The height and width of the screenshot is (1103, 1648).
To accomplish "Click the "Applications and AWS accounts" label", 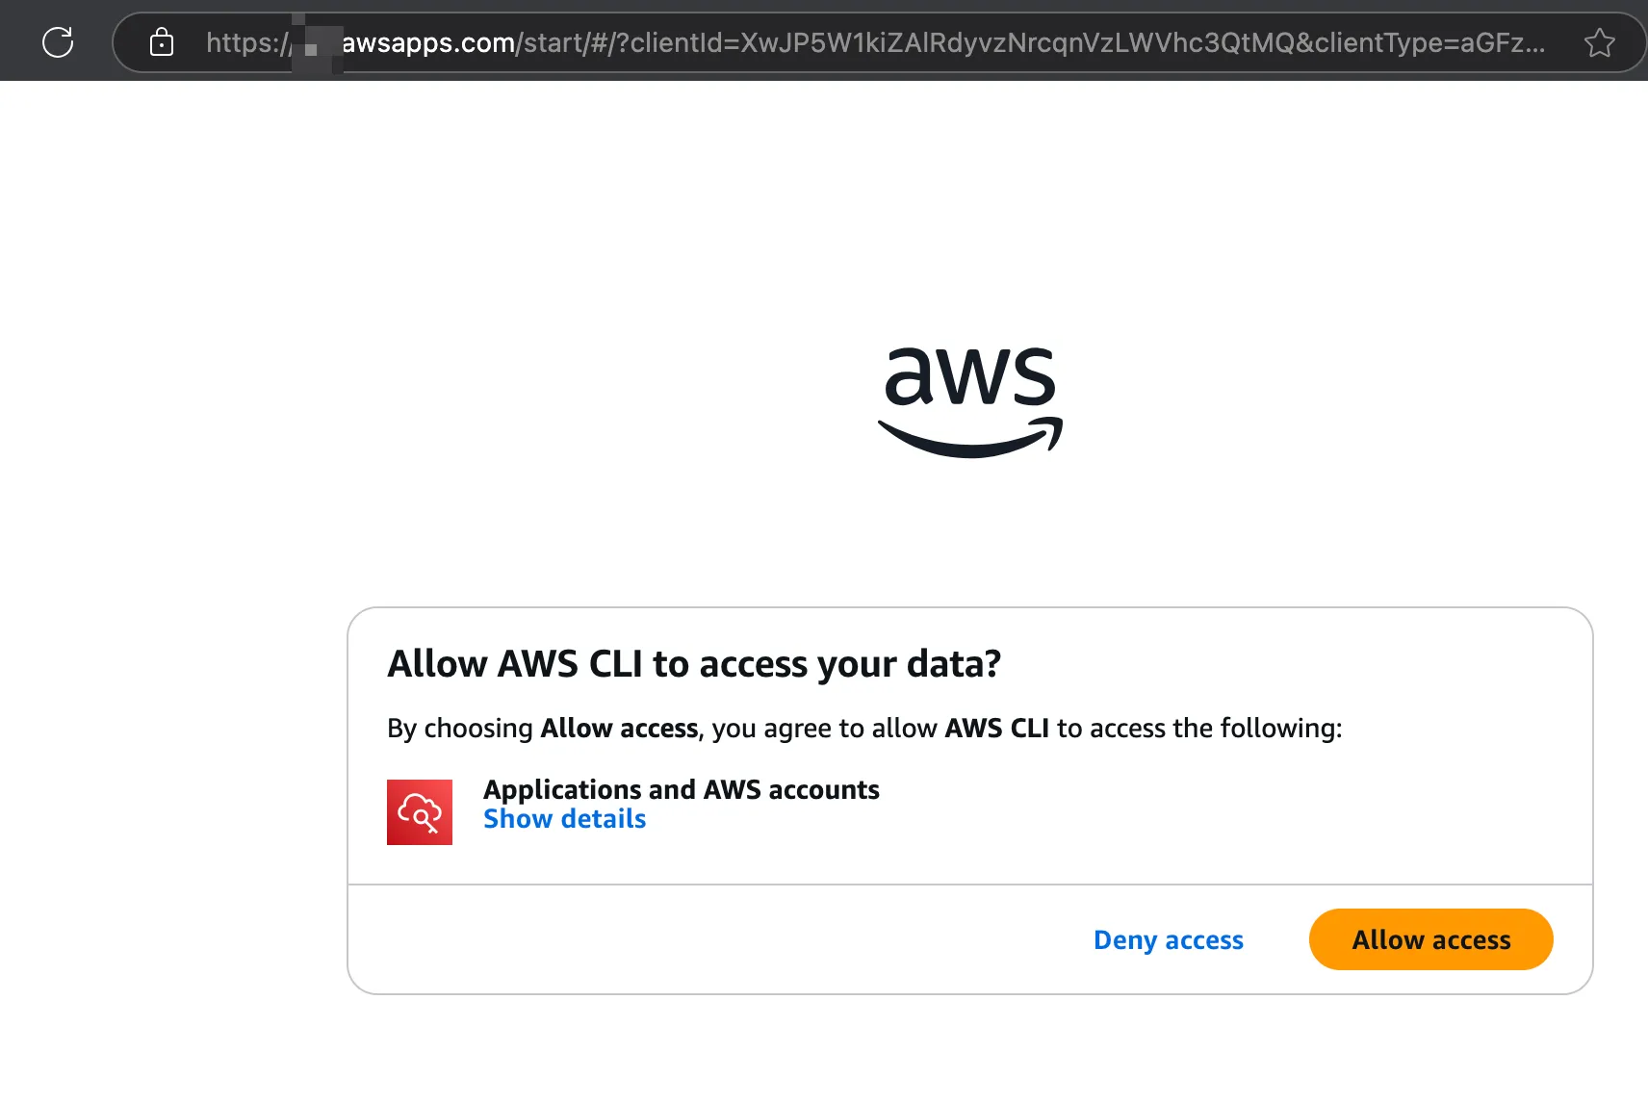I will click(681, 790).
